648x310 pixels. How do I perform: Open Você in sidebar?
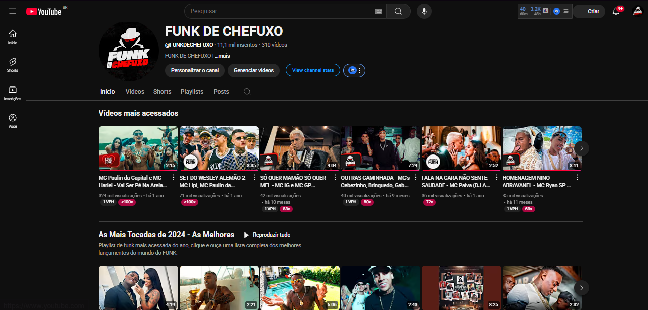[13, 121]
